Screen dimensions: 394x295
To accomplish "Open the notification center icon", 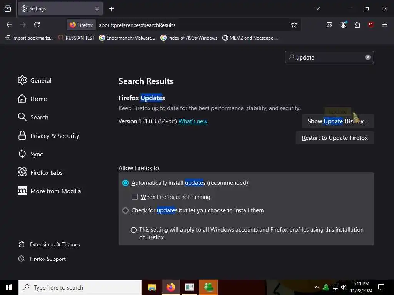I will [381, 287].
